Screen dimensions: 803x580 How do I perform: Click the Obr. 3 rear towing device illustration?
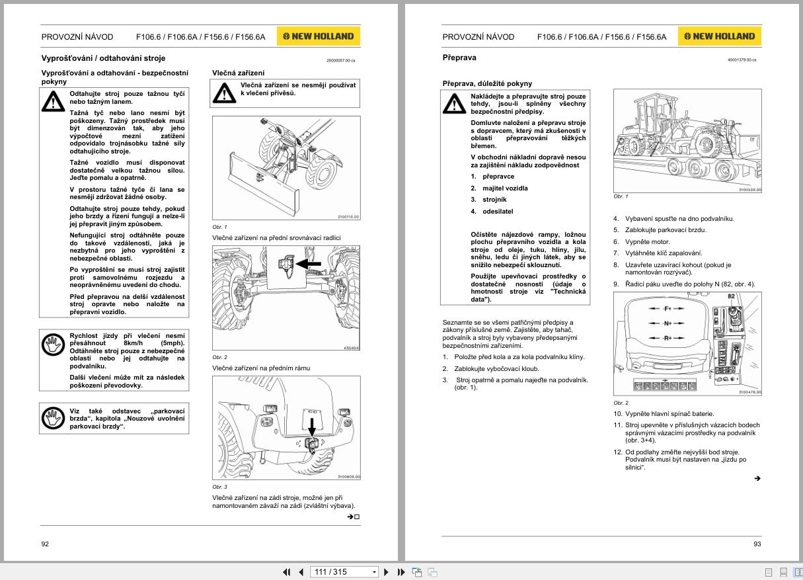[286, 427]
